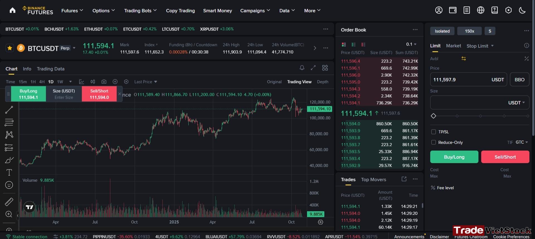Select the trend line drawing tool
535x239 pixels.
[9, 110]
